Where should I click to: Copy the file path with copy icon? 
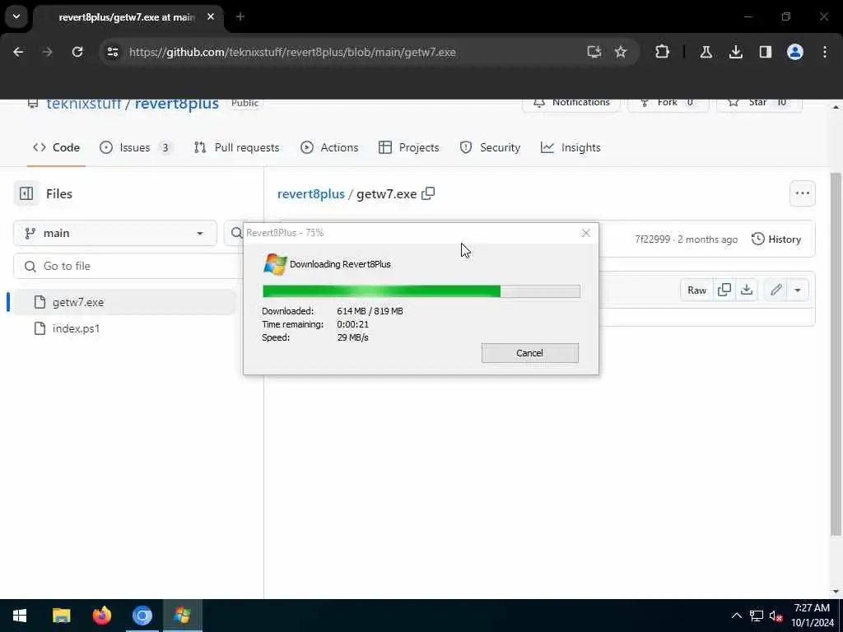[428, 193]
